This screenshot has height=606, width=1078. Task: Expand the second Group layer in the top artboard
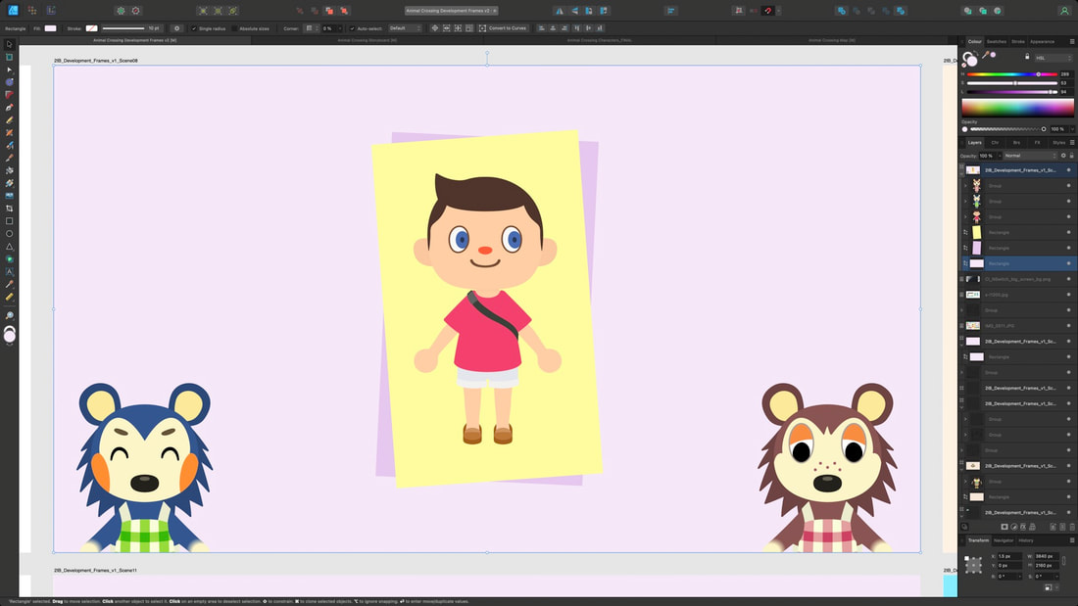(965, 202)
